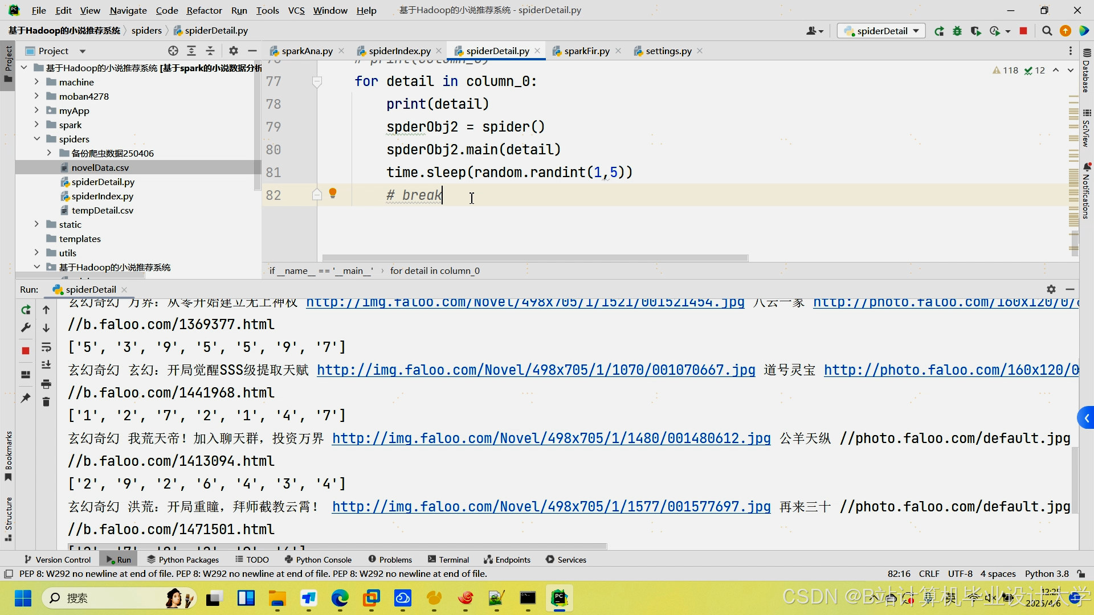Click the breadcrumb for detail in column_0
The image size is (1094, 615).
pos(435,270)
